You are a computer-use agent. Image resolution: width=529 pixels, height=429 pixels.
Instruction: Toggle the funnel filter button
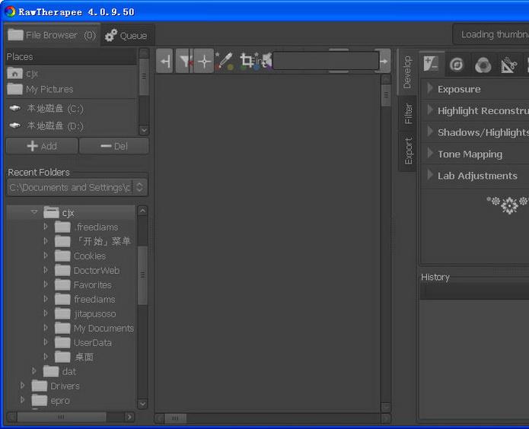point(184,61)
